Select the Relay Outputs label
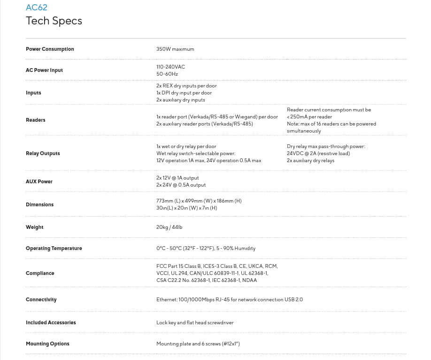 coord(43,153)
